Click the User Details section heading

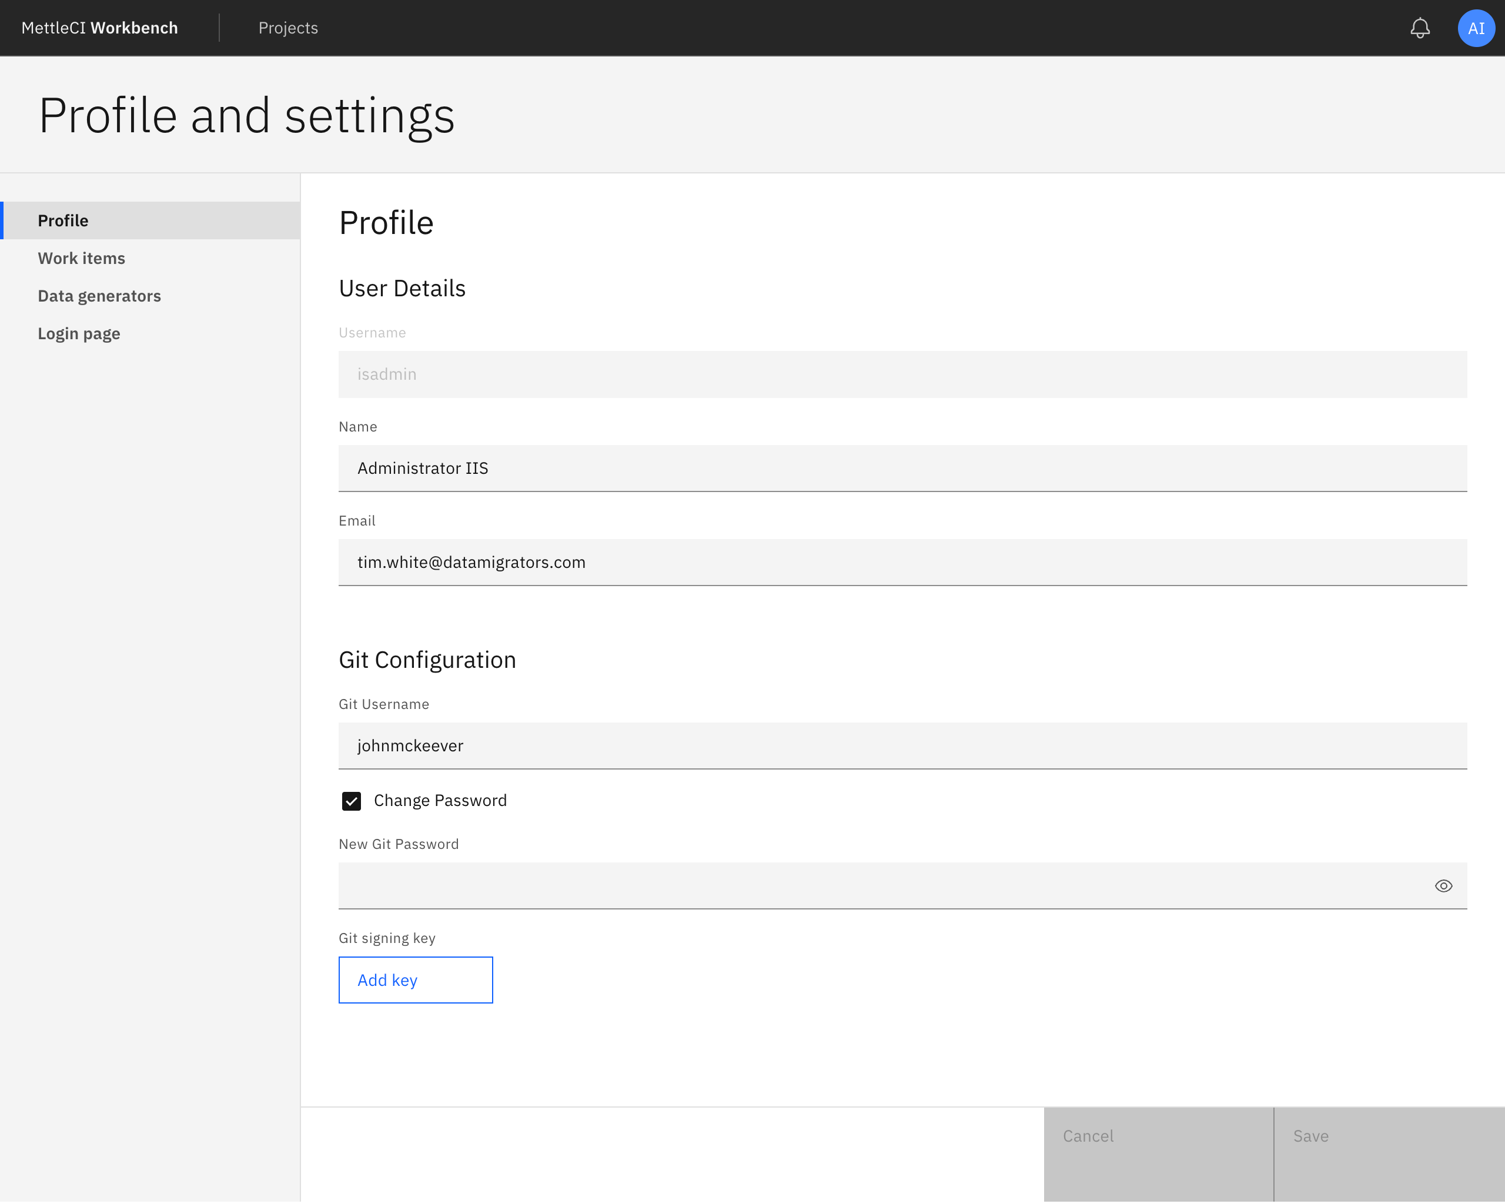pyautogui.click(x=402, y=287)
